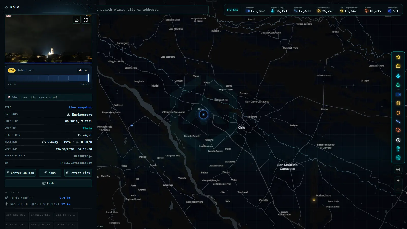Favorite the Nole camera with the star

[x=7, y=8]
